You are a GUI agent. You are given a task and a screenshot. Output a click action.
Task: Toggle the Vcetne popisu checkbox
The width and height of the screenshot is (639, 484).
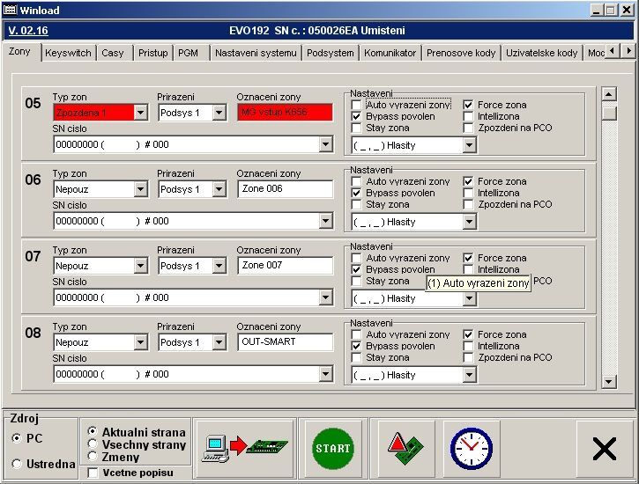[x=93, y=473]
